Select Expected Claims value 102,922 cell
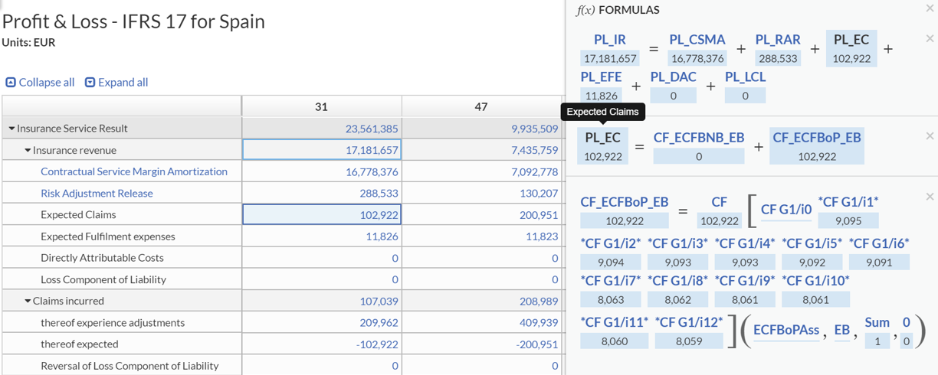 pyautogui.click(x=321, y=215)
